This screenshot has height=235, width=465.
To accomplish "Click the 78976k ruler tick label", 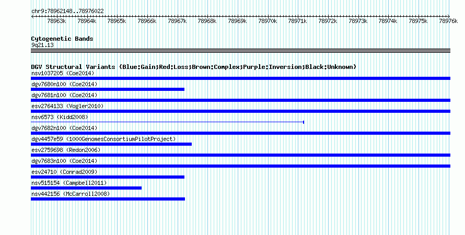I will coord(449,21).
